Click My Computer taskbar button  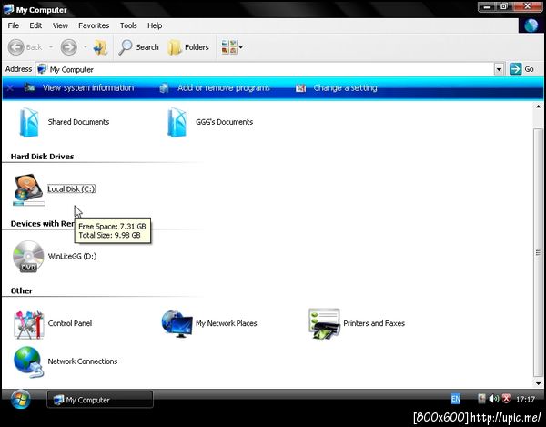point(99,400)
